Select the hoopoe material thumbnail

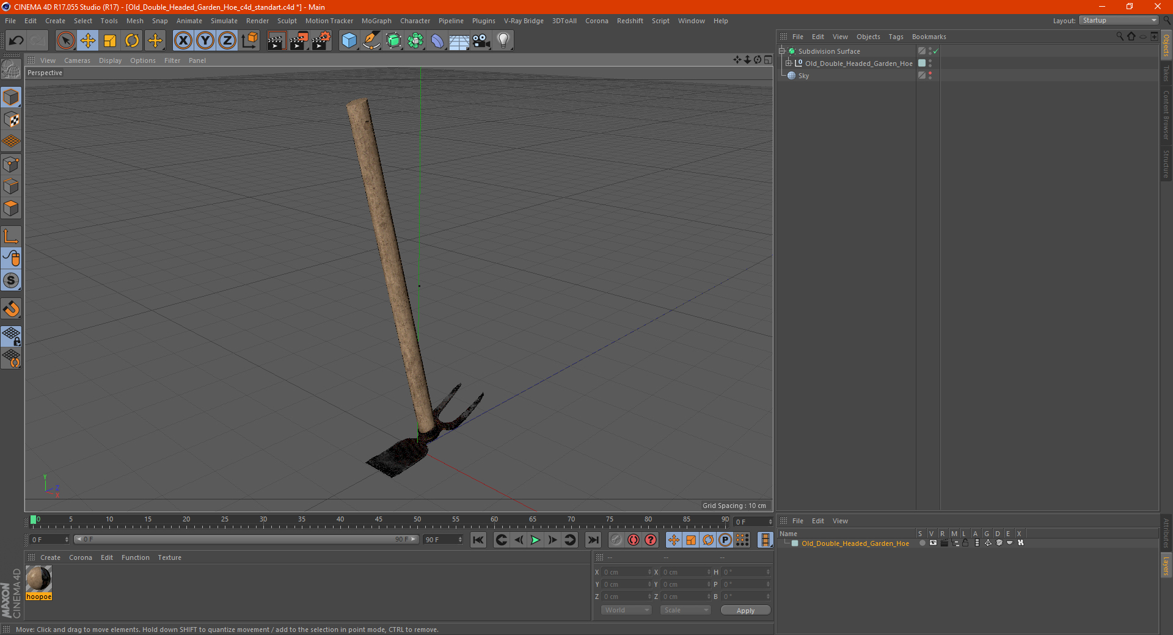coord(38,578)
